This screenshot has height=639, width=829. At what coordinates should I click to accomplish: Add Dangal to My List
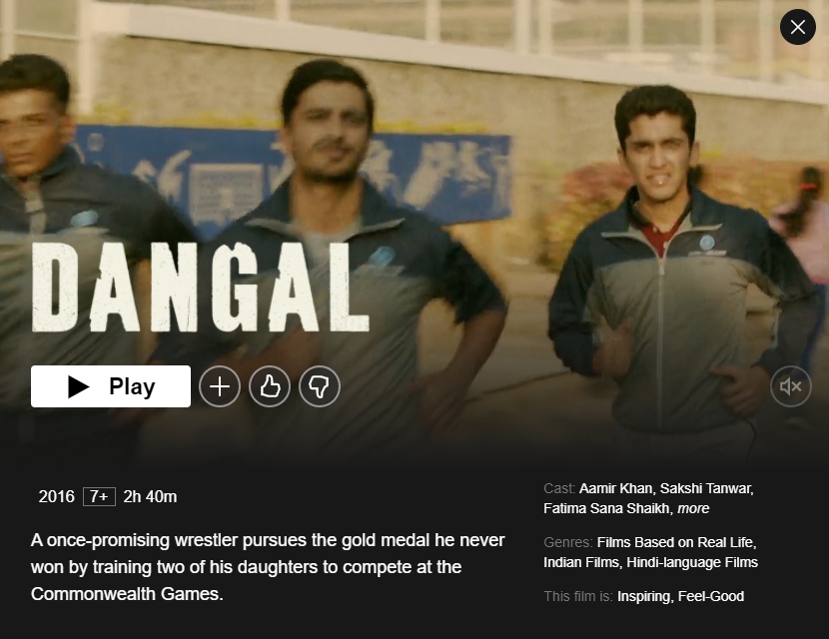(220, 386)
